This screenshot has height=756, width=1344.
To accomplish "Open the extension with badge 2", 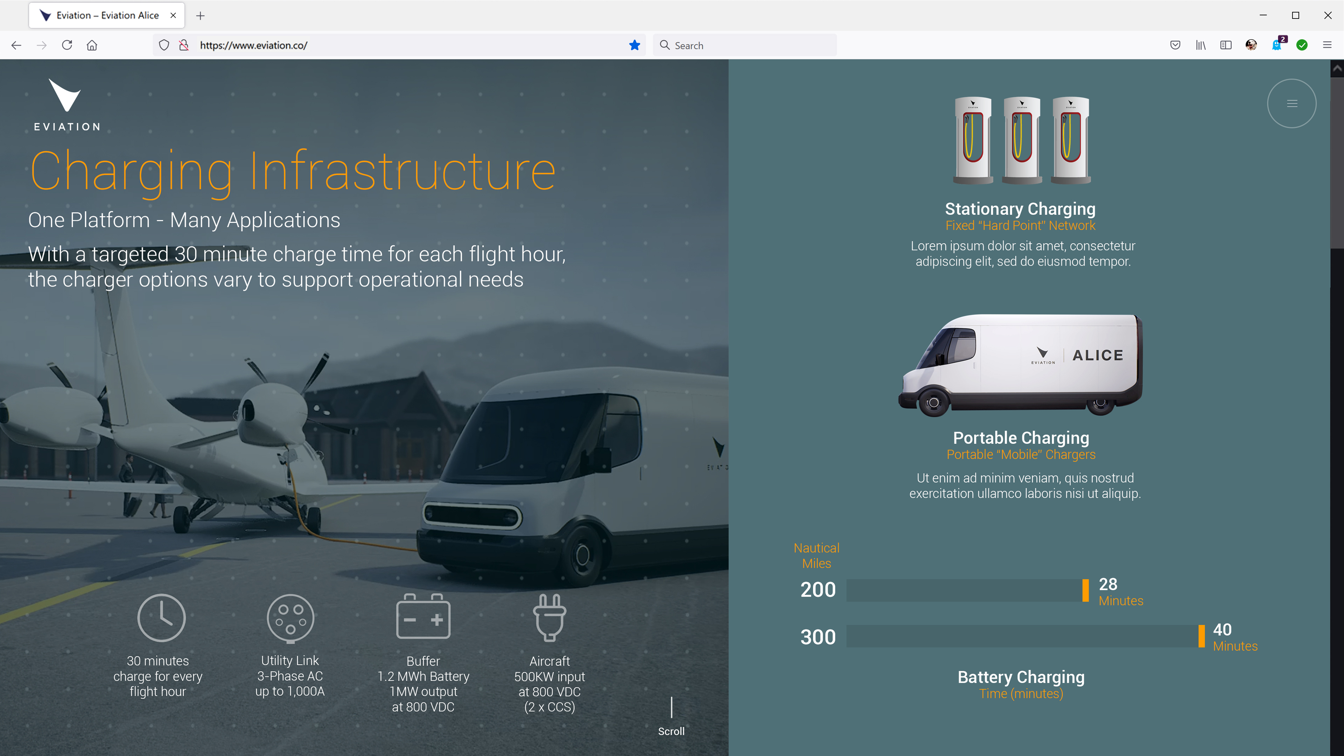I will [x=1277, y=45].
